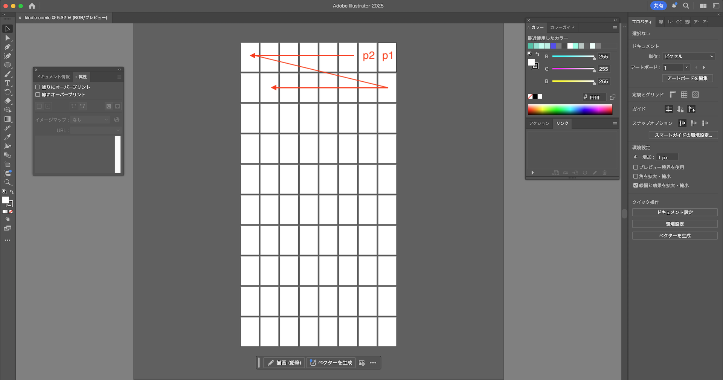Enable 塗りにオーバープリント checkbox
723x380 pixels.
click(38, 87)
